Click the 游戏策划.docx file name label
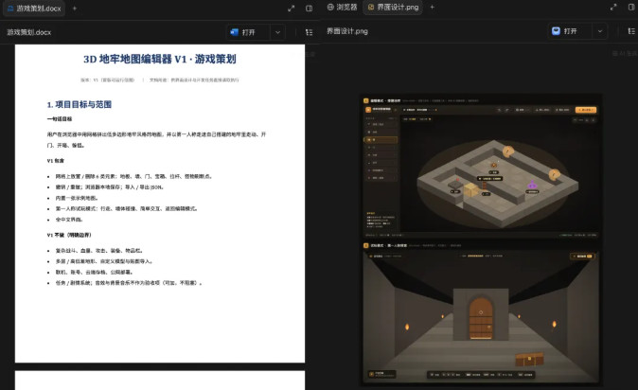 [x=29, y=32]
